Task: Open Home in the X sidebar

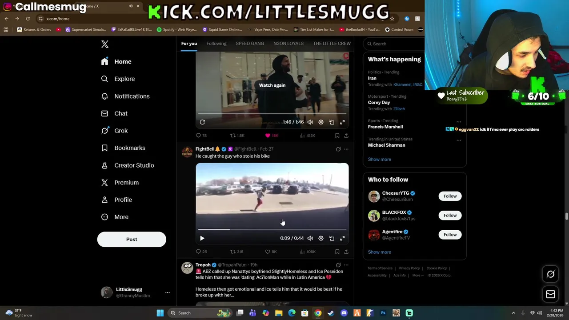Action: coord(116,61)
